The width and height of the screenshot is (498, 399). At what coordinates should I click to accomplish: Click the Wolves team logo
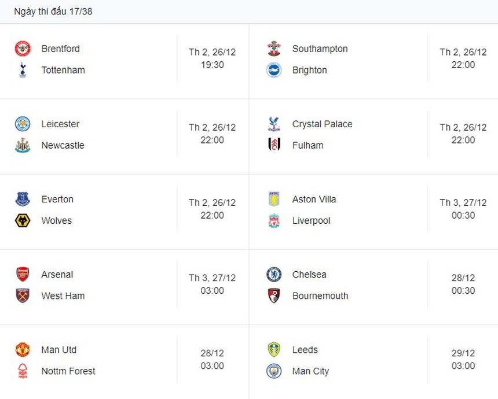23,220
